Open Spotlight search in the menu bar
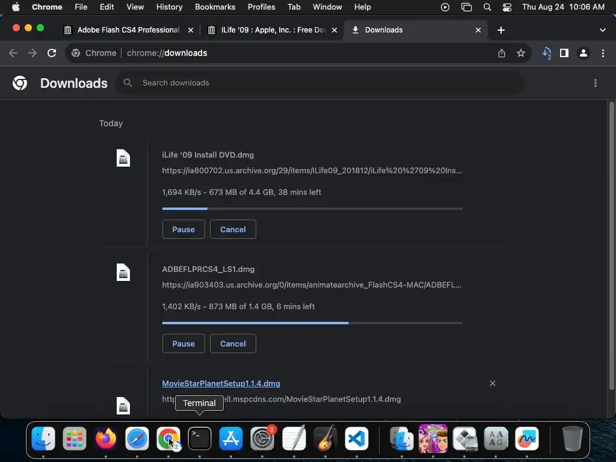 487,7
